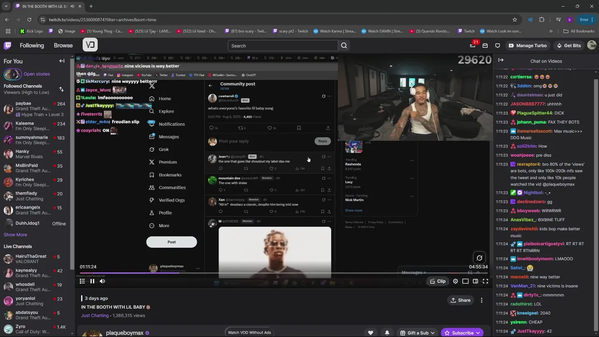Mute the video player volume
This screenshot has width=599, height=337.
click(102, 281)
